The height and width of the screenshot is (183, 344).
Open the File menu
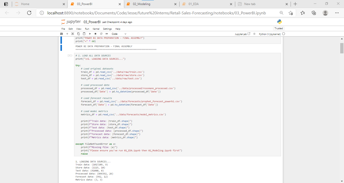point(63,29)
